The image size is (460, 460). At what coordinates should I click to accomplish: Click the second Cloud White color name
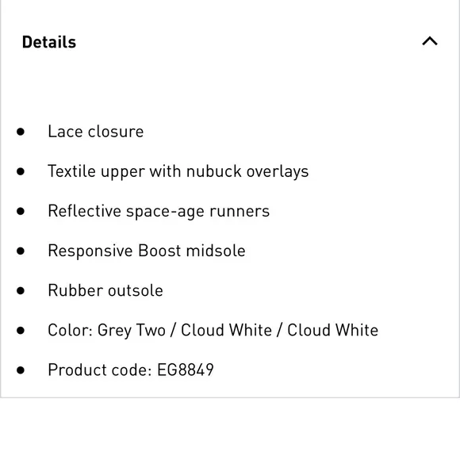[332, 330]
